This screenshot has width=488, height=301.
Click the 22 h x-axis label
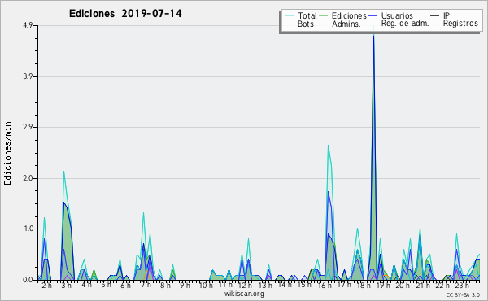[442, 285]
